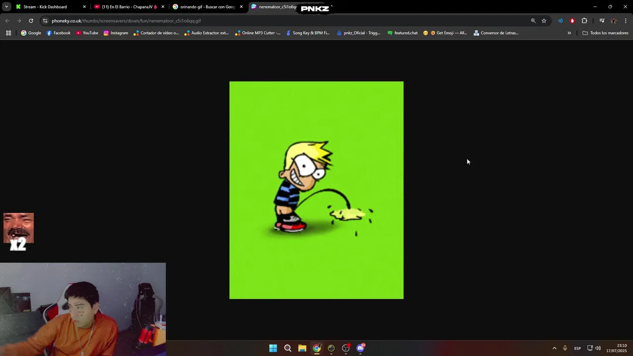633x356 pixels.
Task: Click the blue audio extension icon
Action: point(560,21)
